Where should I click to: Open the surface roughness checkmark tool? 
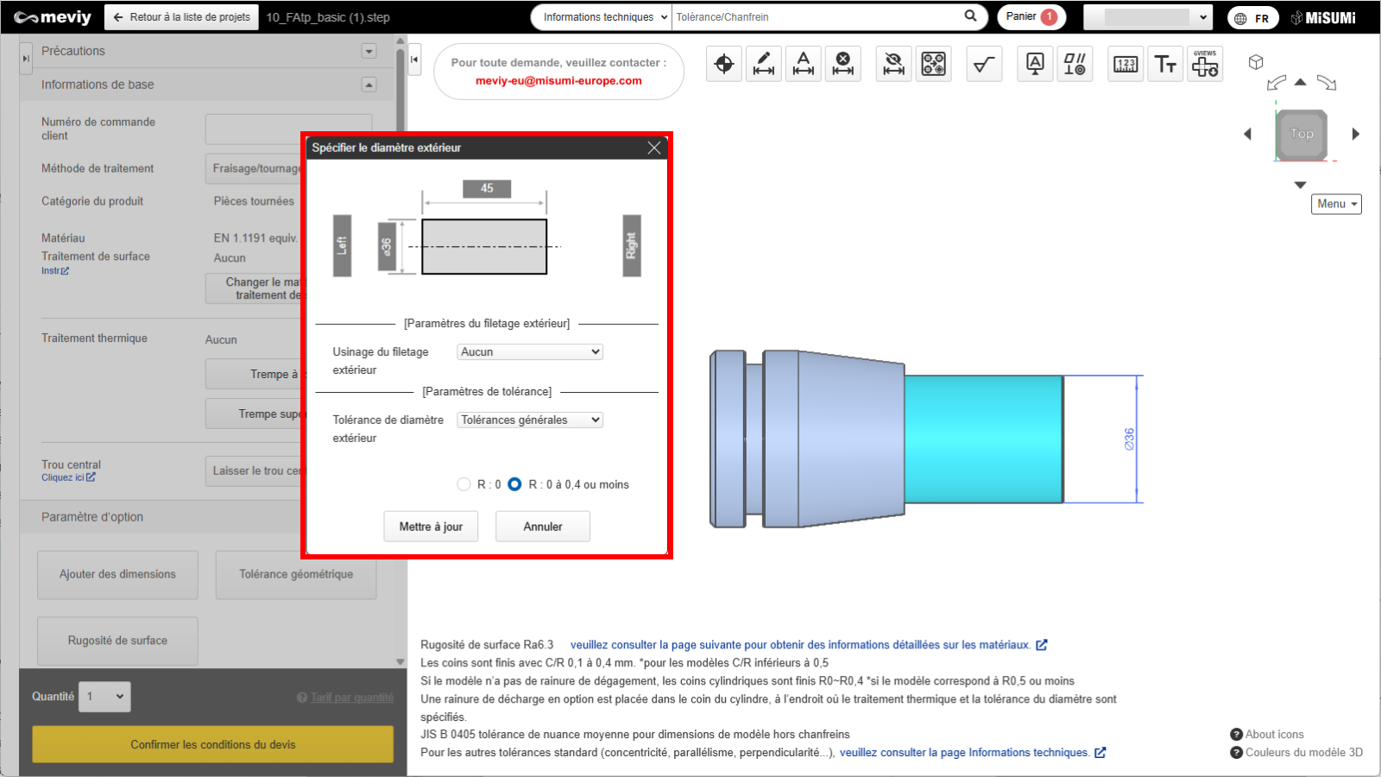pos(984,64)
